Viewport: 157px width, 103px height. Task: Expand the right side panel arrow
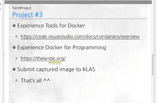pos(154,56)
